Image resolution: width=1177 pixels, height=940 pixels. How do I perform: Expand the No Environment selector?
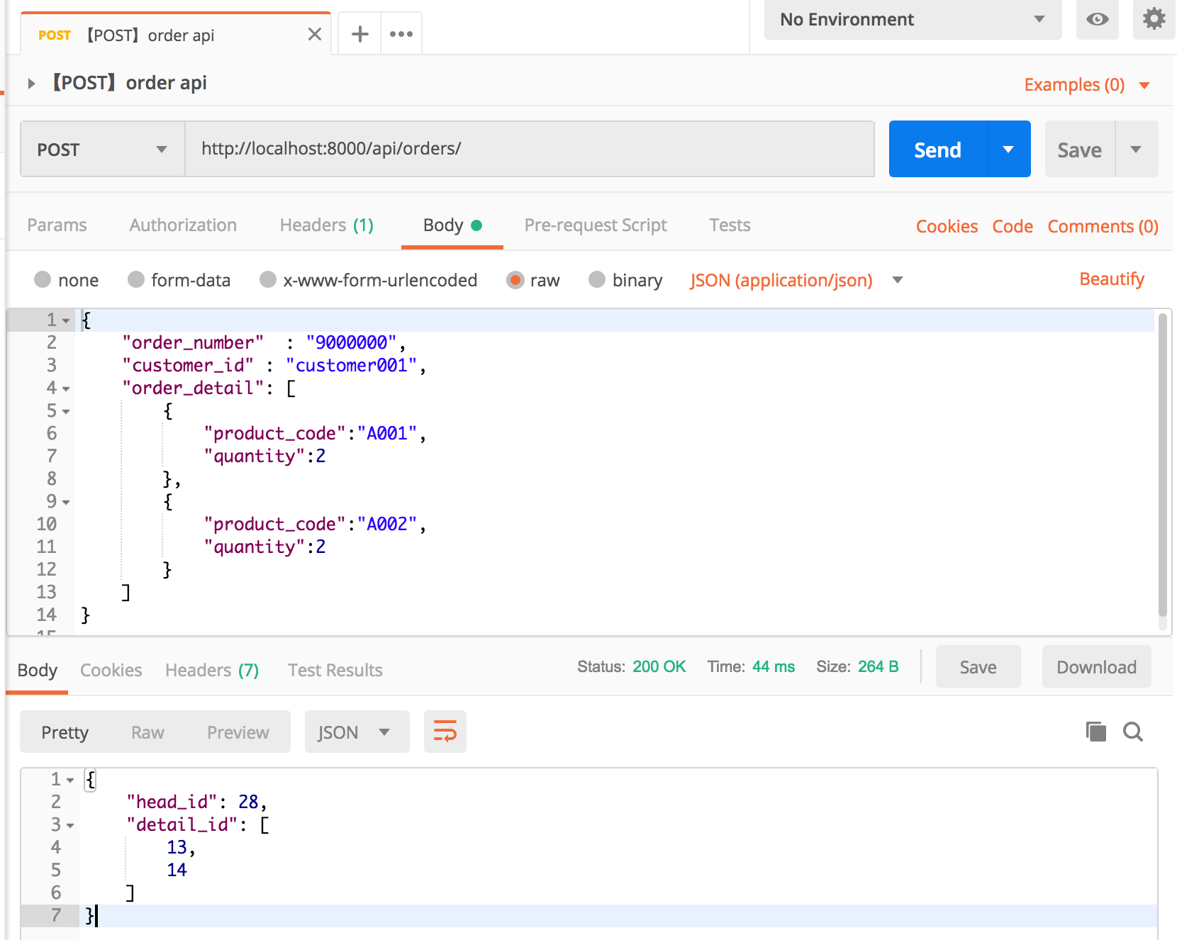[913, 20]
